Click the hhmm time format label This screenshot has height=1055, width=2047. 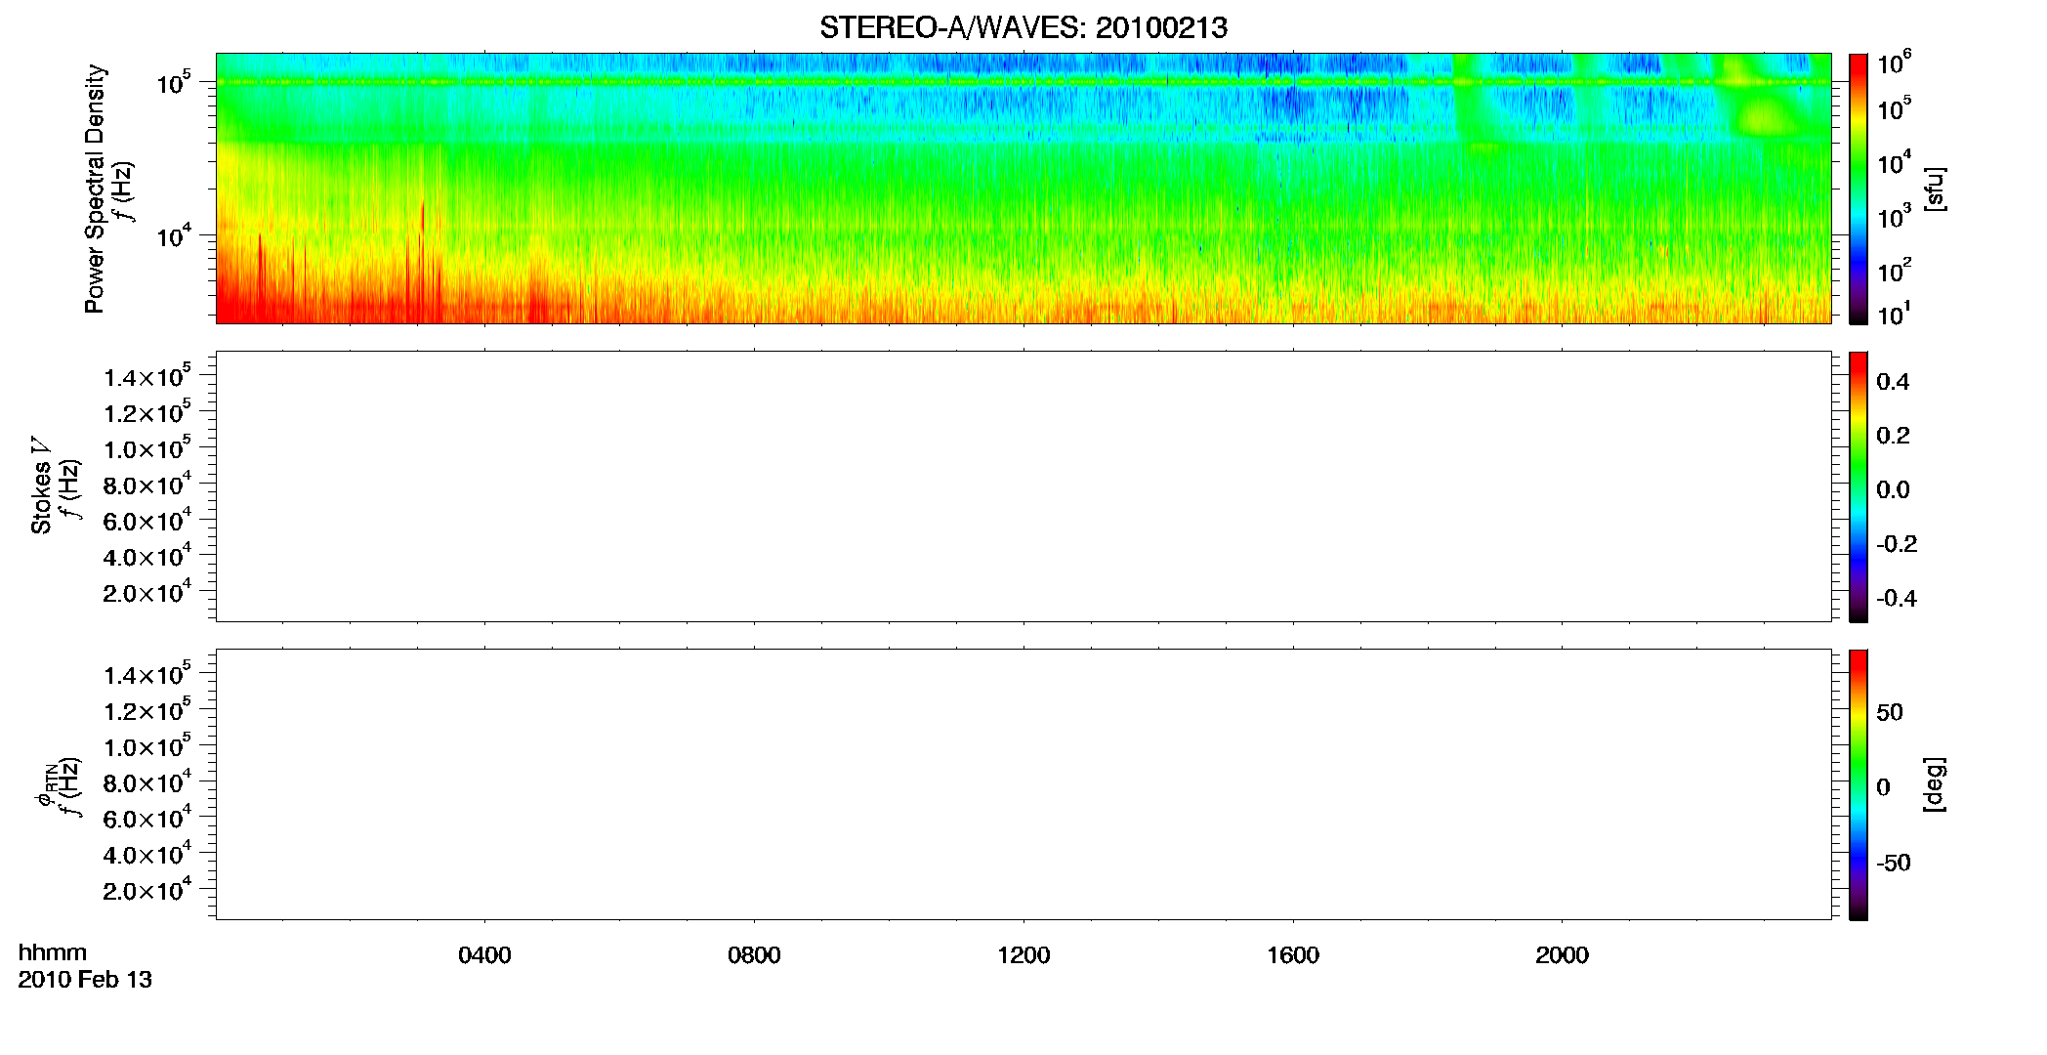pyautogui.click(x=53, y=952)
